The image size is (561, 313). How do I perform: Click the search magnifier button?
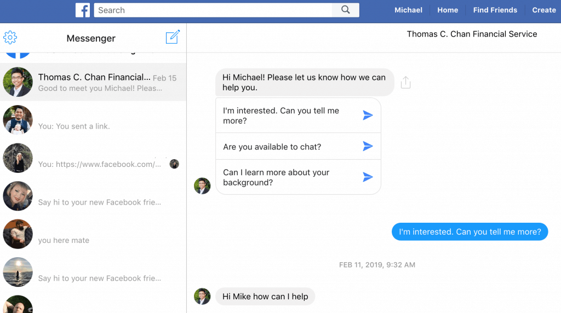click(345, 10)
